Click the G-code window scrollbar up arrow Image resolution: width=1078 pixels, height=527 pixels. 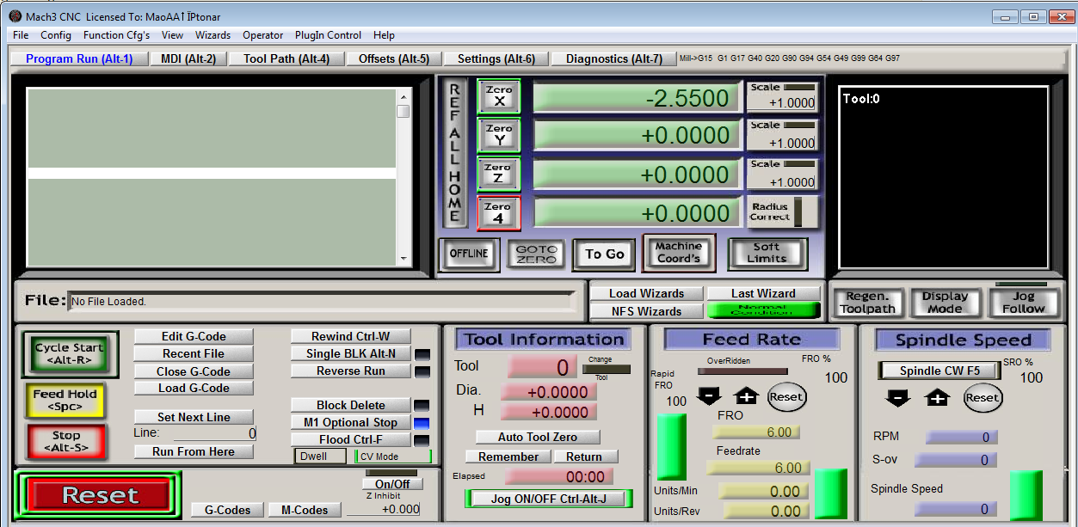403,95
